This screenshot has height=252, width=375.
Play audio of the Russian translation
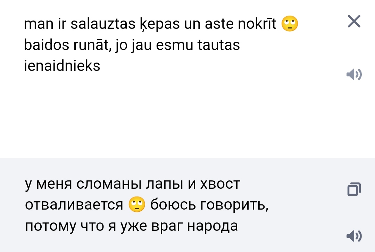(x=354, y=236)
